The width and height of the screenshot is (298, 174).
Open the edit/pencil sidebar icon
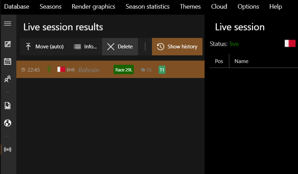point(8,44)
